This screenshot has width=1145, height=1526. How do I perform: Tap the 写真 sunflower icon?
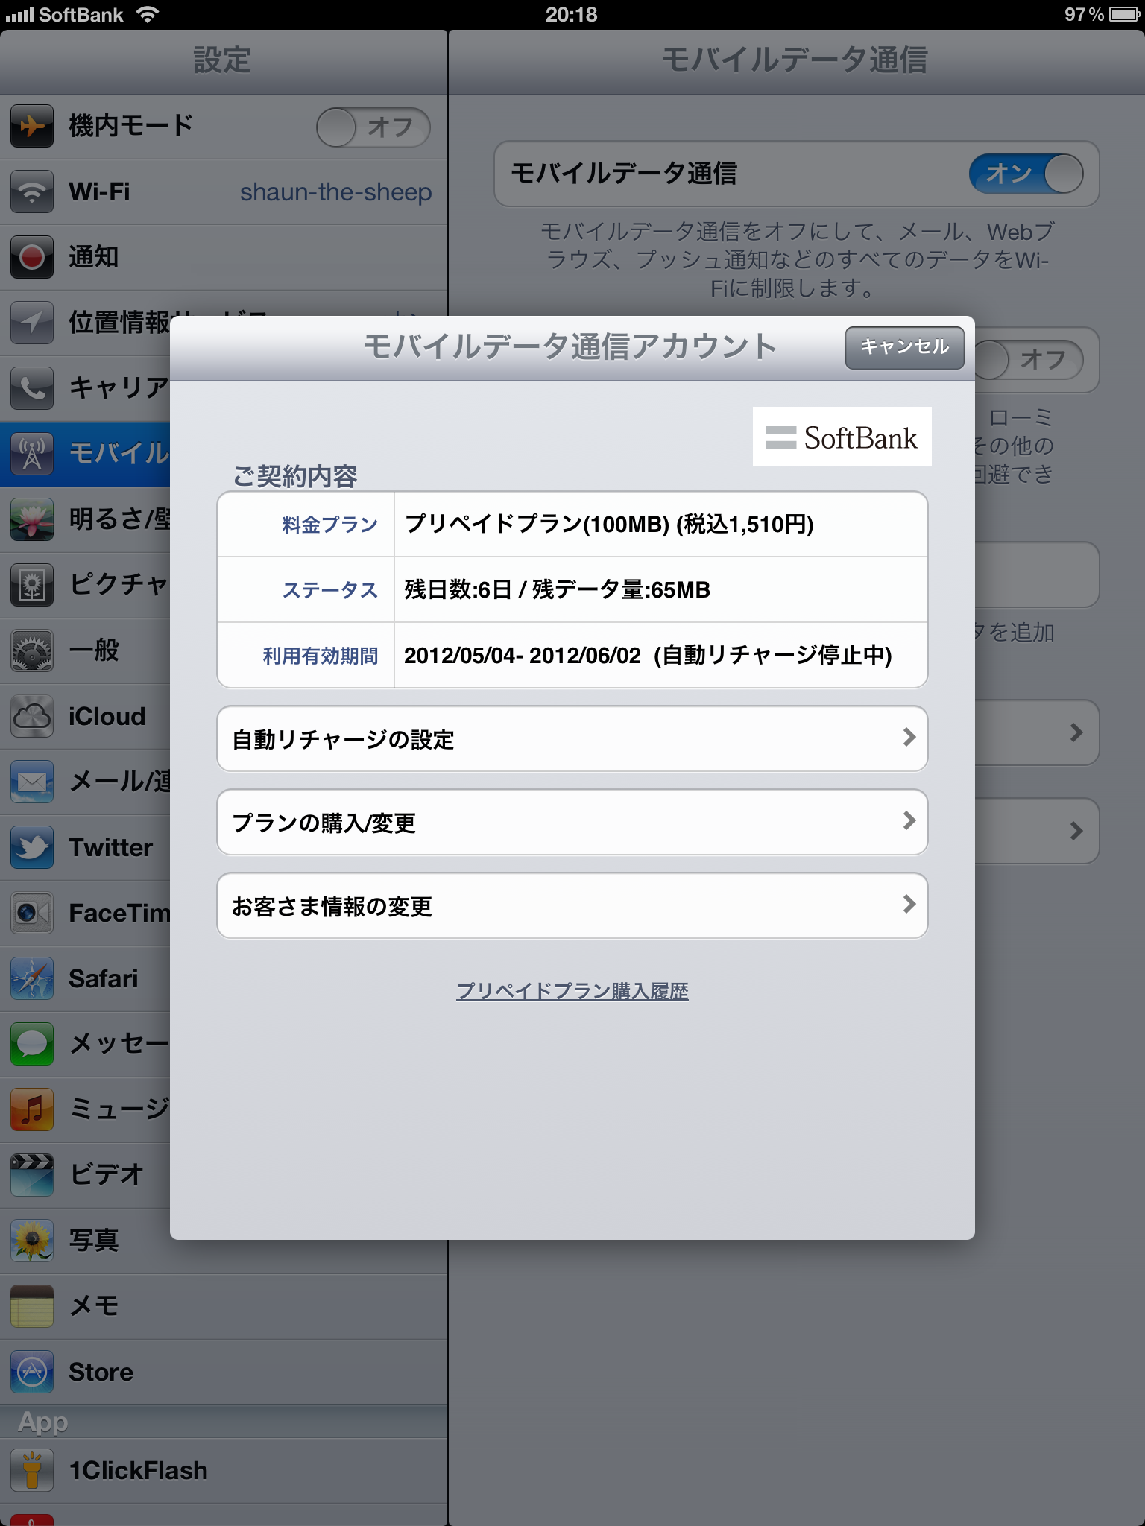tap(32, 1241)
